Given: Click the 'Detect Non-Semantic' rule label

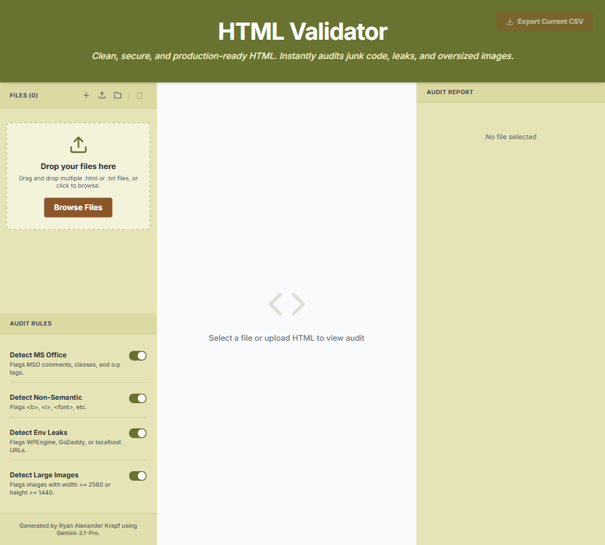Looking at the screenshot, I should pos(46,397).
